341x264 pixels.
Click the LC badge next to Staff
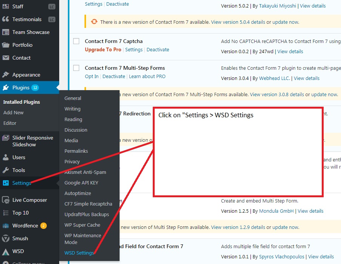[52, 7]
